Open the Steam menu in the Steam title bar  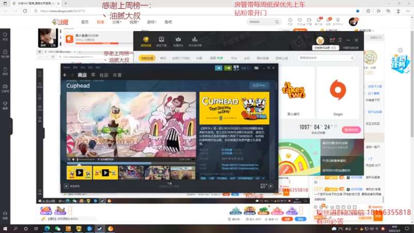(67, 67)
